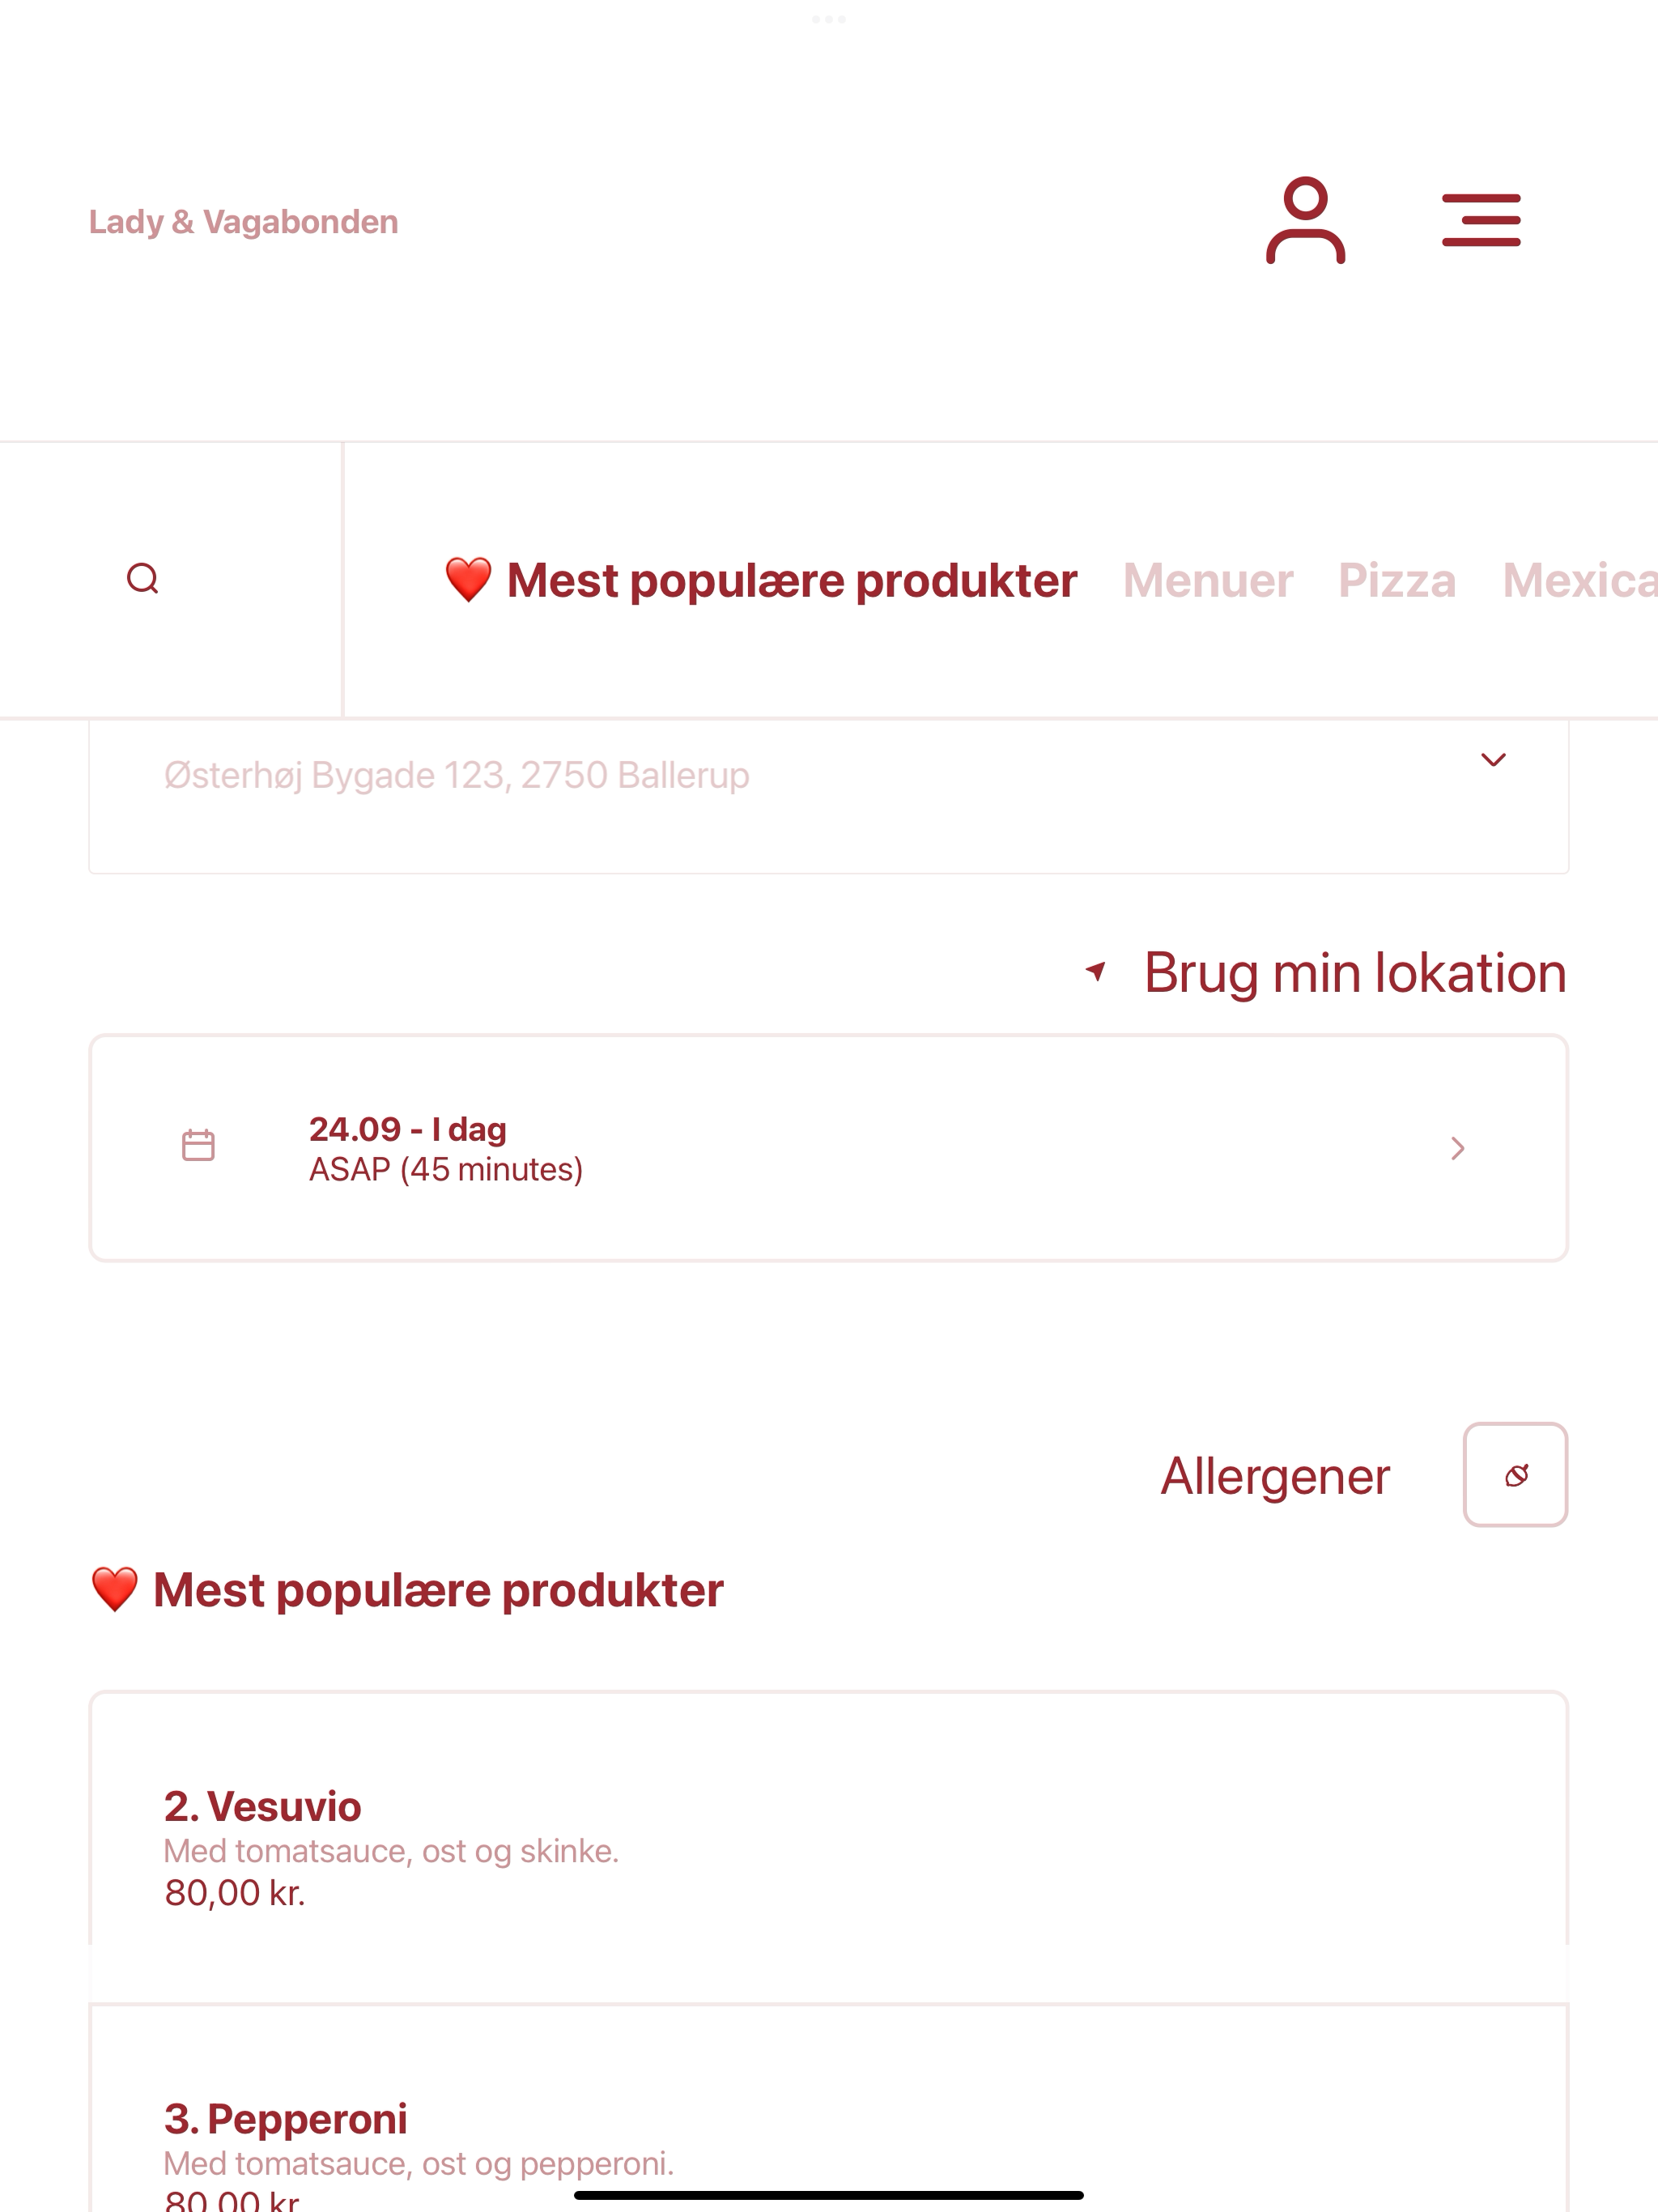
Task: Tap the search magnifier icon
Action: pyautogui.click(x=143, y=579)
